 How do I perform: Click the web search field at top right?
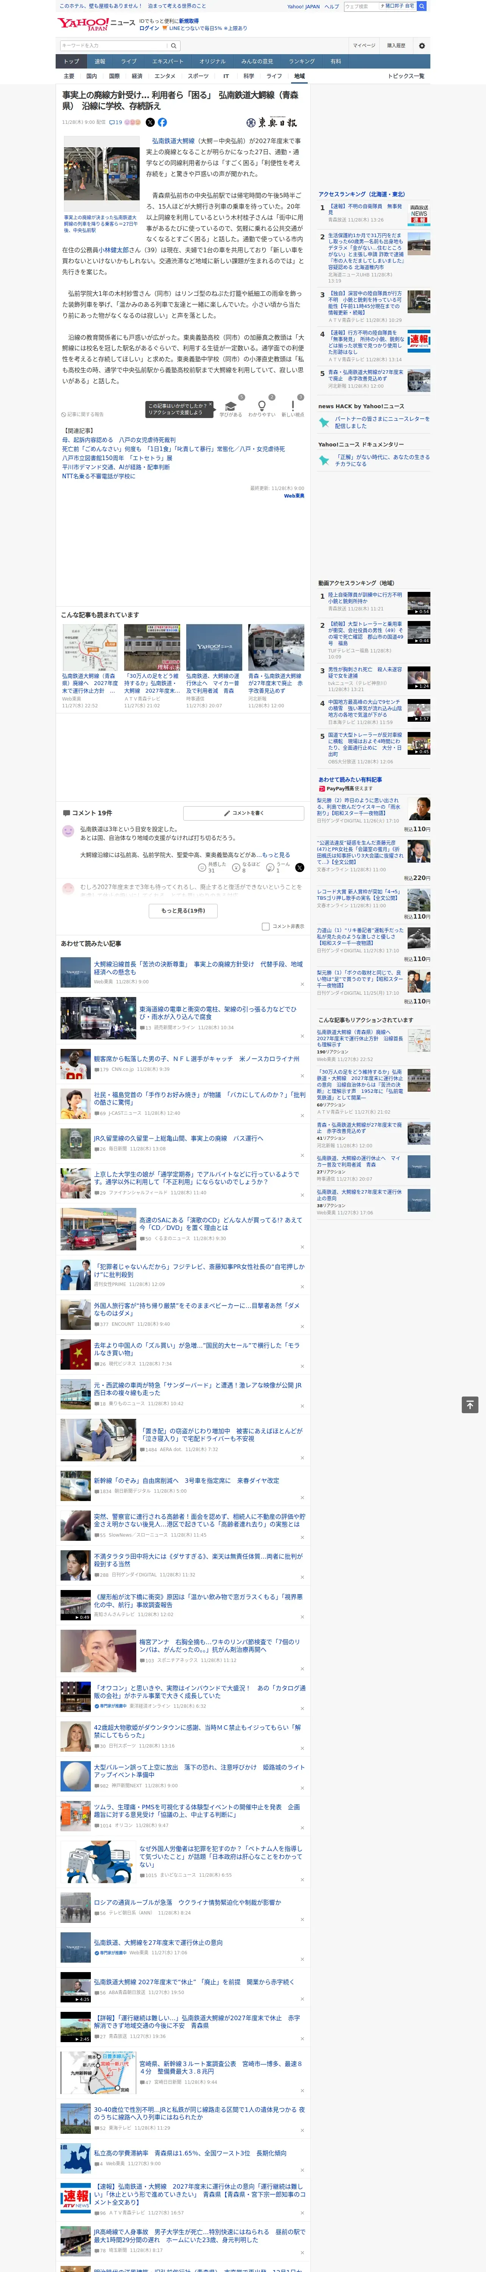click(x=361, y=6)
